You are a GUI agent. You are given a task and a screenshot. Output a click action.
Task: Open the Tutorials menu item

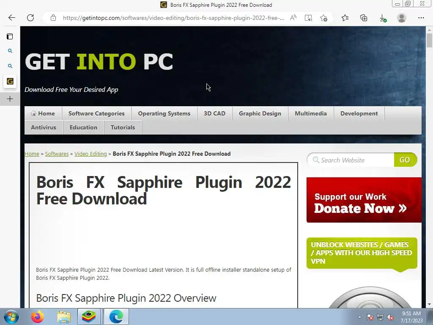click(123, 128)
